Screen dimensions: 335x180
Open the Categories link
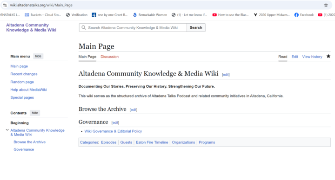click(89, 142)
